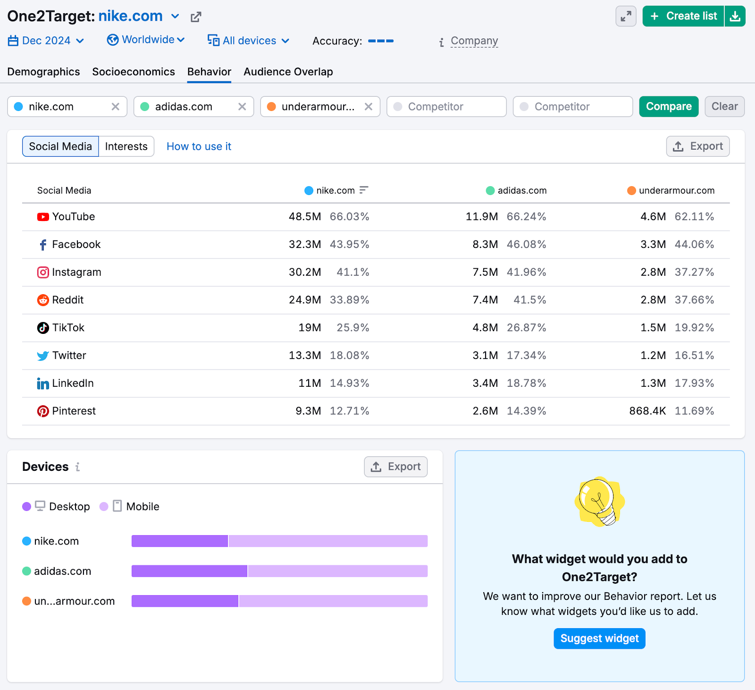Image resolution: width=755 pixels, height=690 pixels.
Task: Open nike.com in external link icon
Action: click(196, 17)
